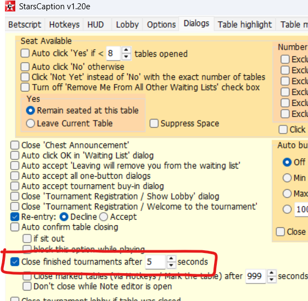Decrease the tables opened count with down arrow

tap(126, 57)
